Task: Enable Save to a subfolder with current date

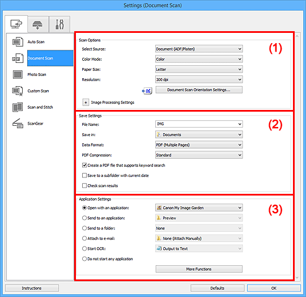Action: click(84, 176)
